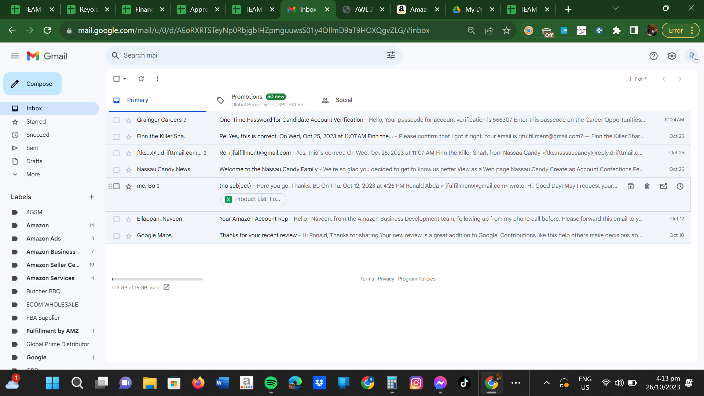Viewport: 704px width, 396px height.
Task: Click the Chrome Error update button
Action: (680, 30)
